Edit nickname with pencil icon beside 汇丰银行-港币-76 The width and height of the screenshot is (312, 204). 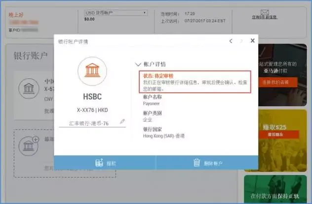click(x=122, y=121)
